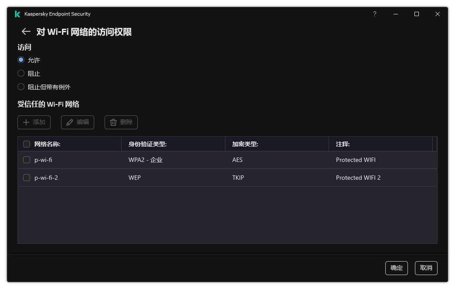
Task: Select the p-wi-fi-2 table row
Action: [196, 178]
